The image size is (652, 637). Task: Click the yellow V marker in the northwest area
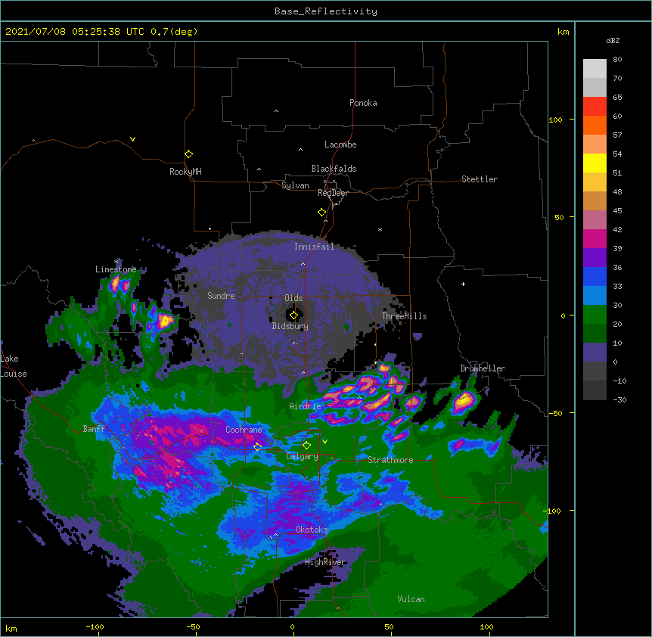132,139
